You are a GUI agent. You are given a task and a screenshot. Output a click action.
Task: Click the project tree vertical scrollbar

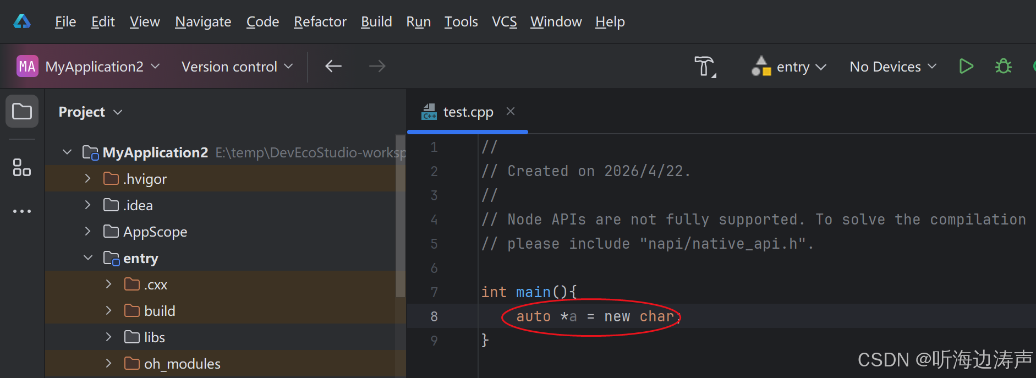pyautogui.click(x=401, y=216)
